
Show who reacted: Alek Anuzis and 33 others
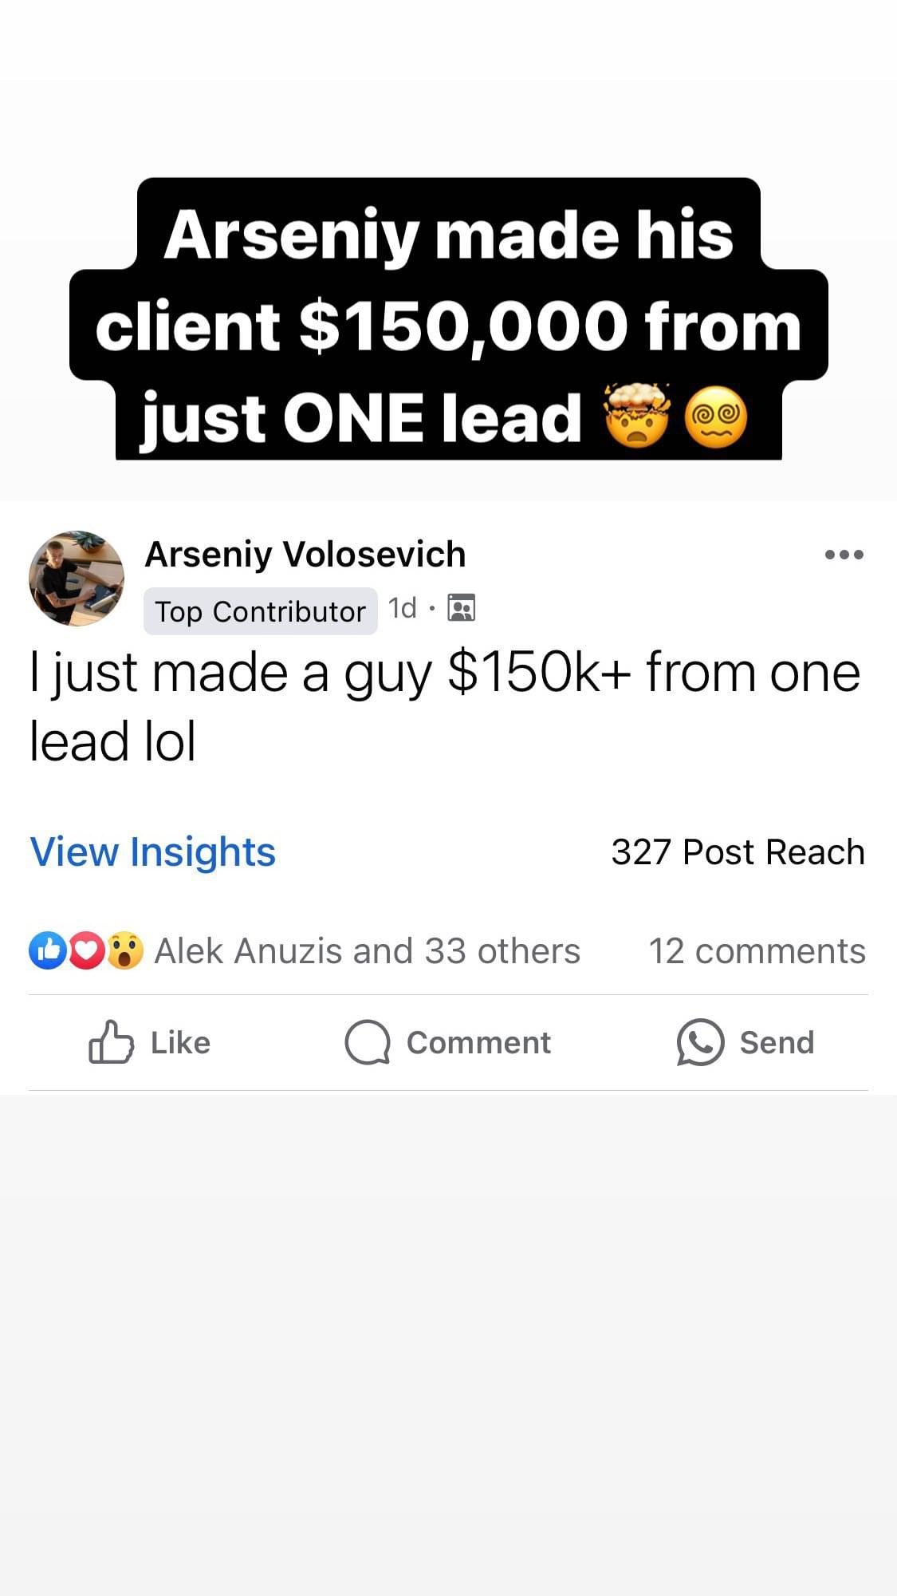[x=367, y=950]
